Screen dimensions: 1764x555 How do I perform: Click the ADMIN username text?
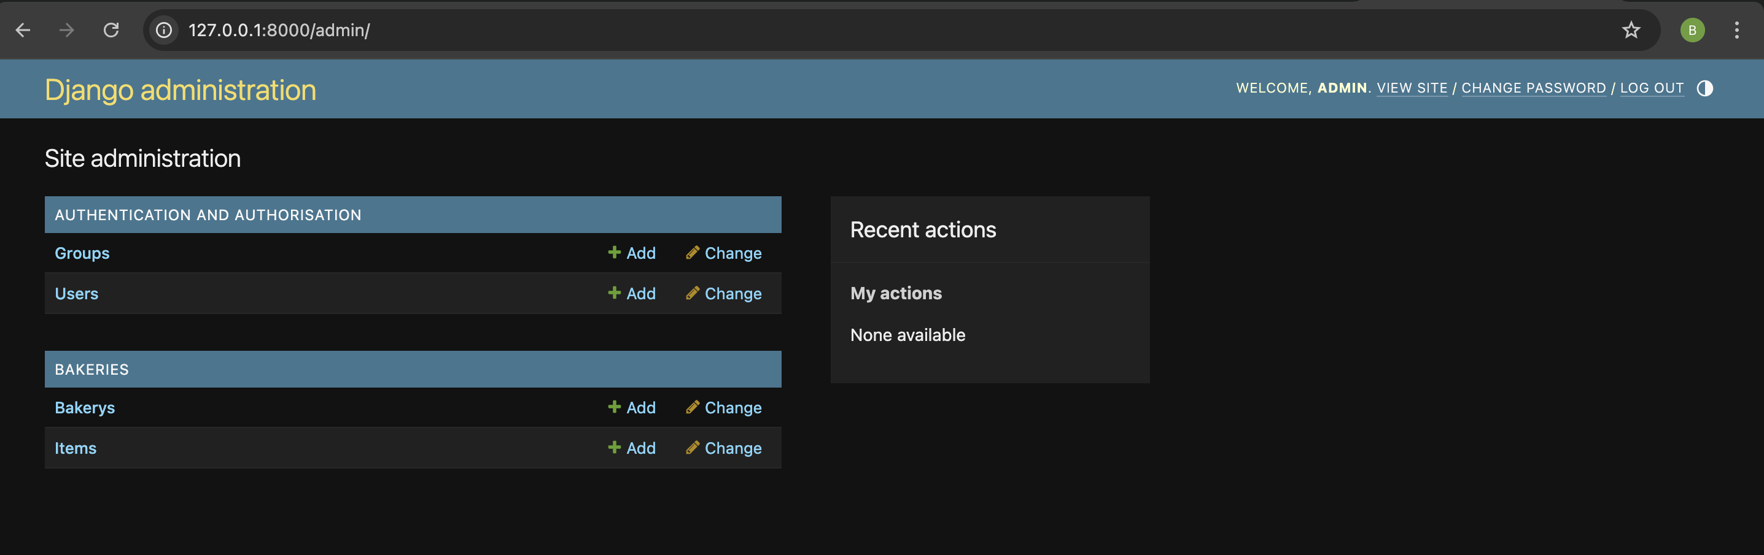pyautogui.click(x=1342, y=88)
